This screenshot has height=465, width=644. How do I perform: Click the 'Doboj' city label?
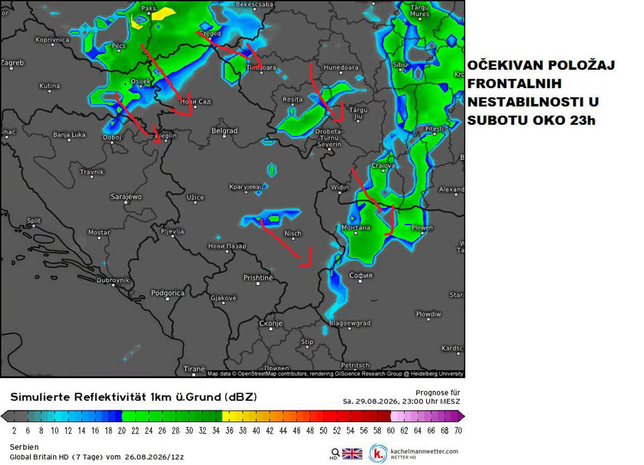[x=112, y=137]
